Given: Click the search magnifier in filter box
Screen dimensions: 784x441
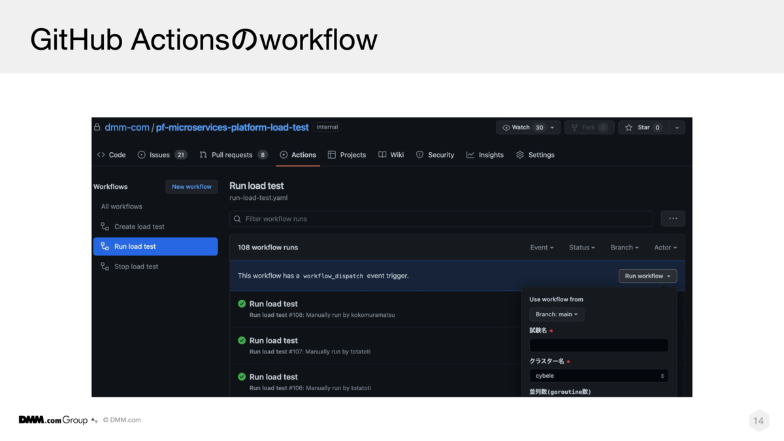Looking at the screenshot, I should [x=238, y=219].
